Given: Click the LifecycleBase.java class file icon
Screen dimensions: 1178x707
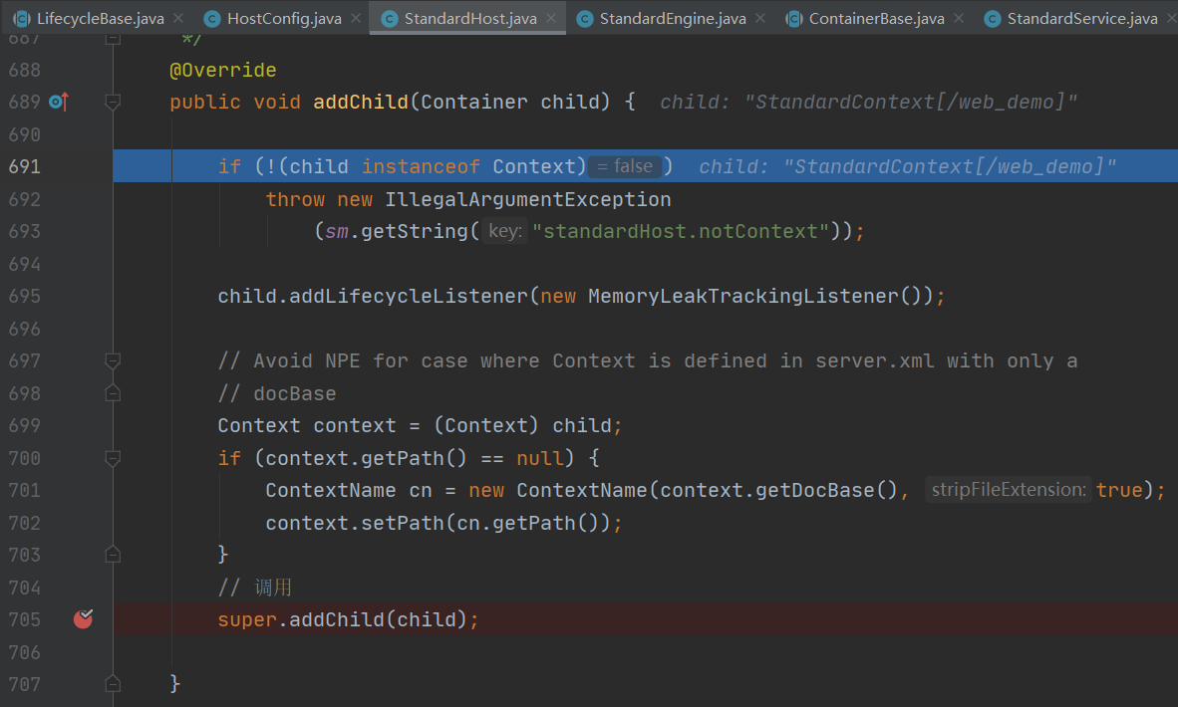Looking at the screenshot, I should (22, 19).
